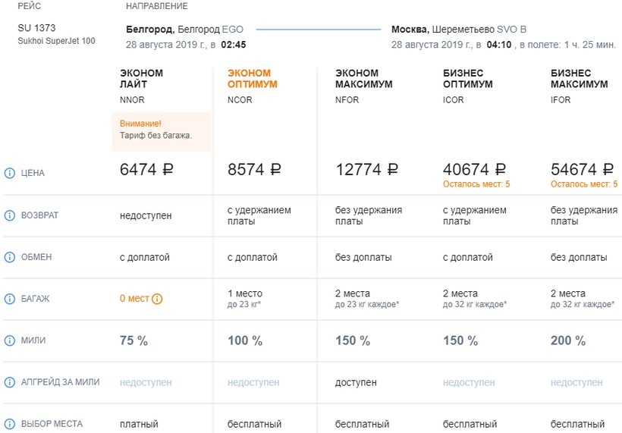
Task: Click the no-baggage warning notice
Action: (161, 130)
